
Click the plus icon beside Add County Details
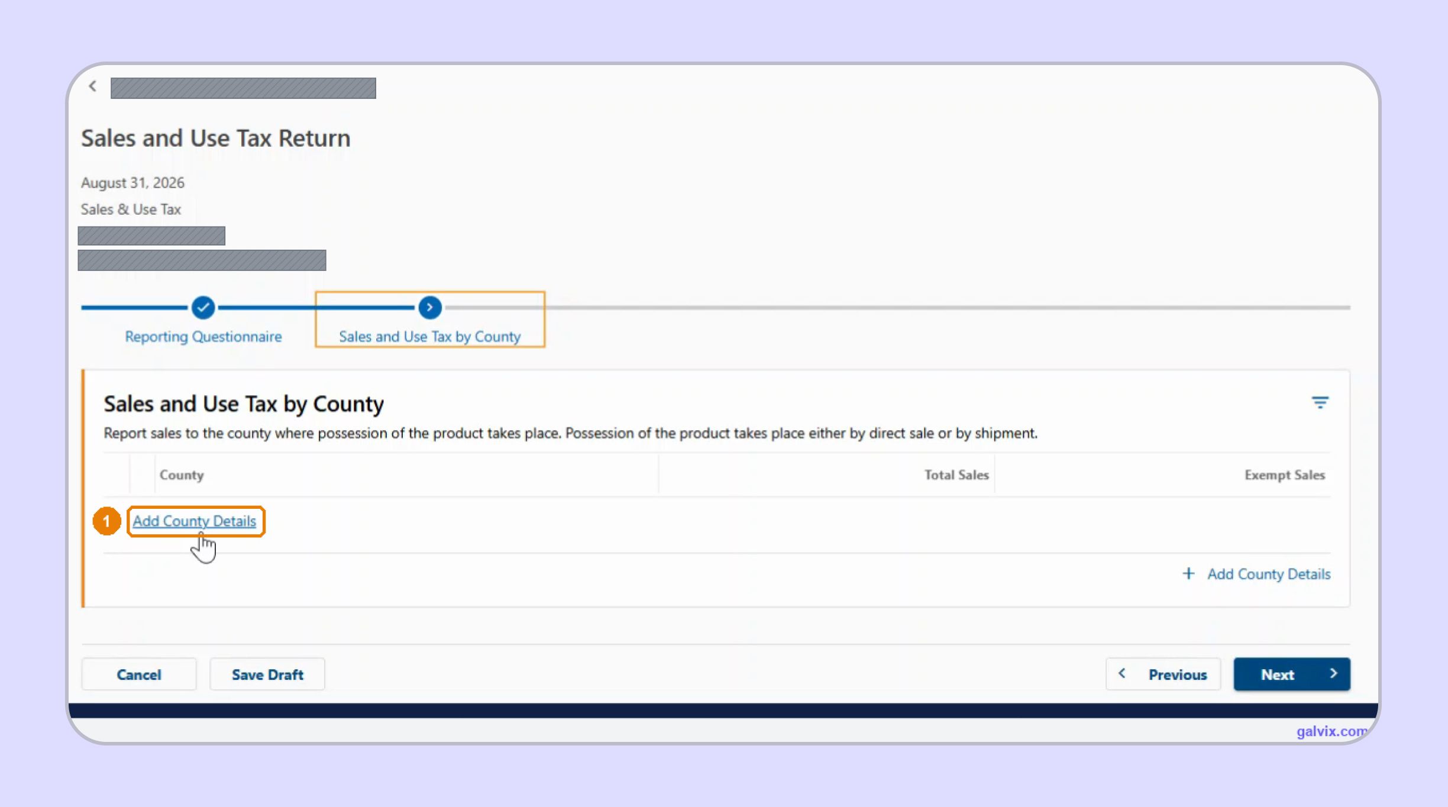tap(1188, 573)
